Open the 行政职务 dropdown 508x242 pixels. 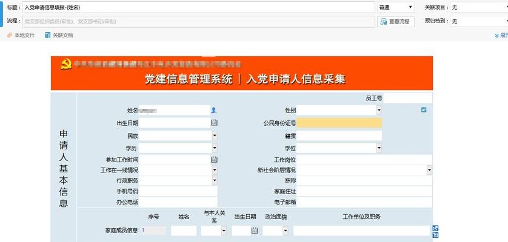tap(215, 180)
